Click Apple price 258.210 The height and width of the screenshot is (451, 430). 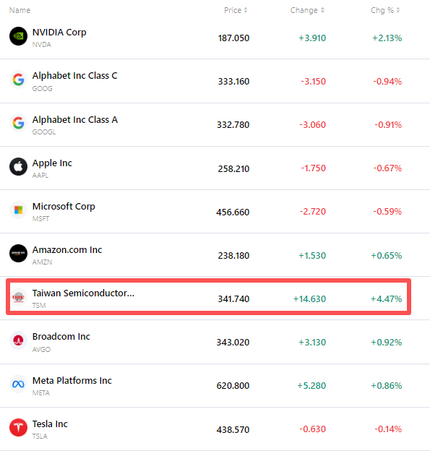(233, 169)
